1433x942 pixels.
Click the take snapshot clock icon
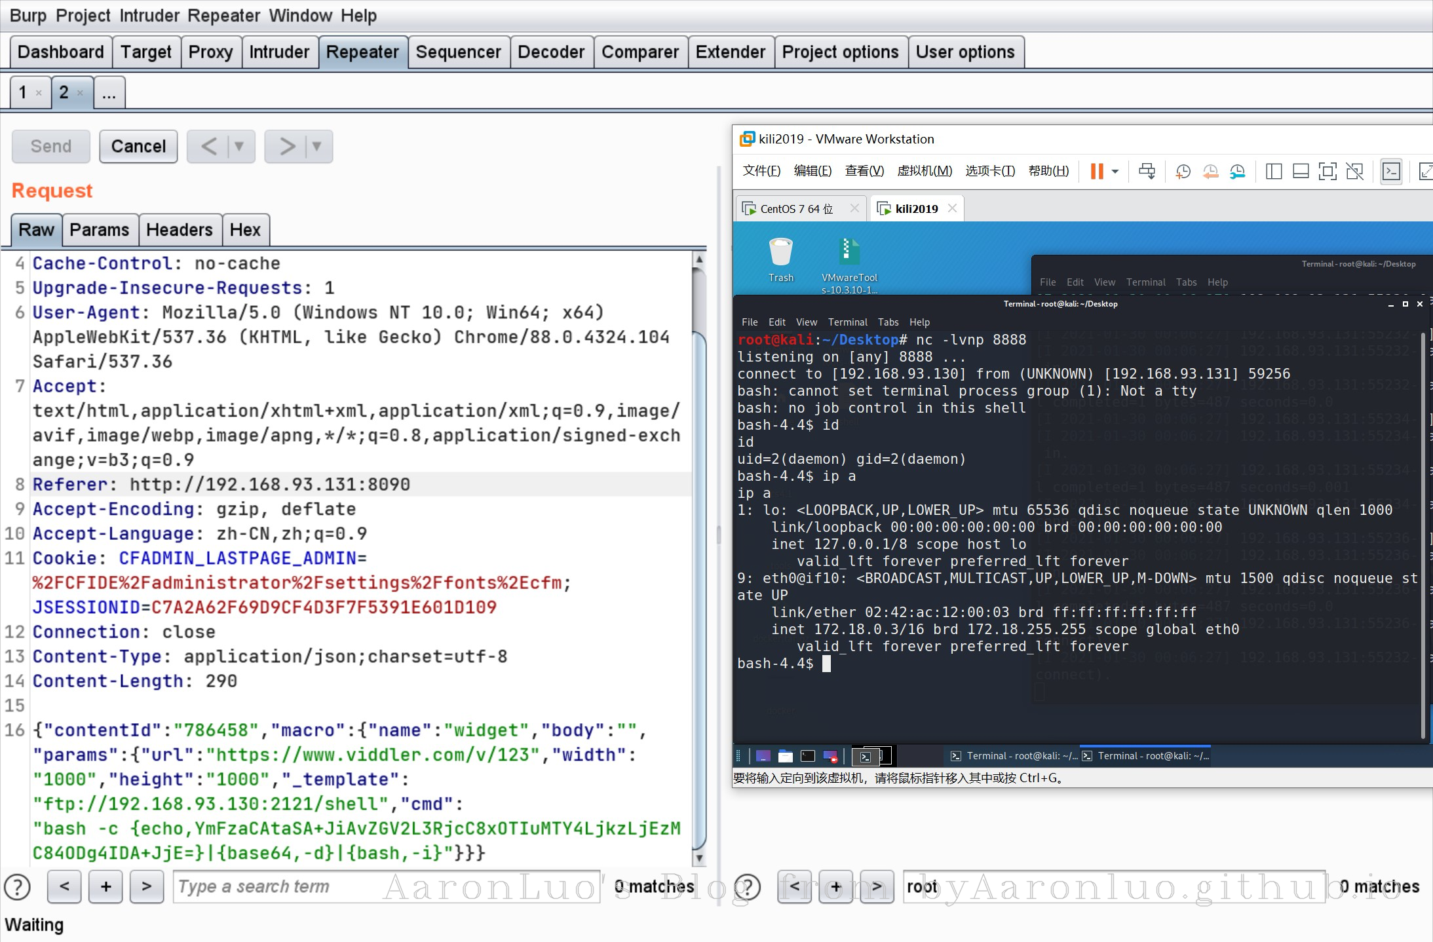1183,172
